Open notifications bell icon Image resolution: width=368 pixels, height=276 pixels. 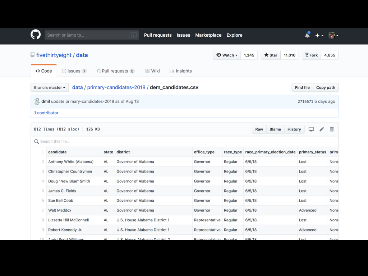click(x=307, y=35)
